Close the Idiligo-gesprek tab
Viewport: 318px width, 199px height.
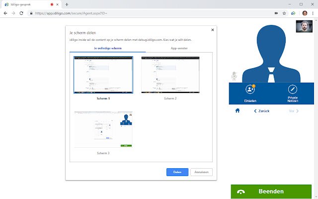click(x=58, y=4)
